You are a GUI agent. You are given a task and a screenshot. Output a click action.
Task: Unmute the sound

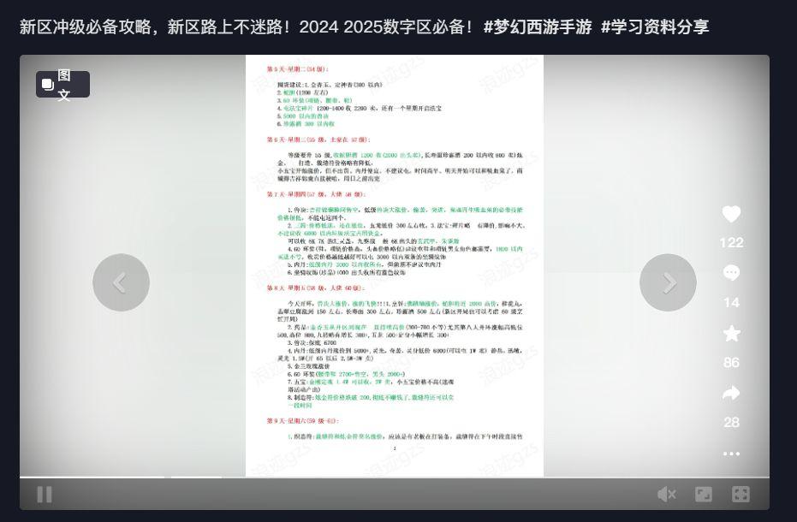coord(666,494)
